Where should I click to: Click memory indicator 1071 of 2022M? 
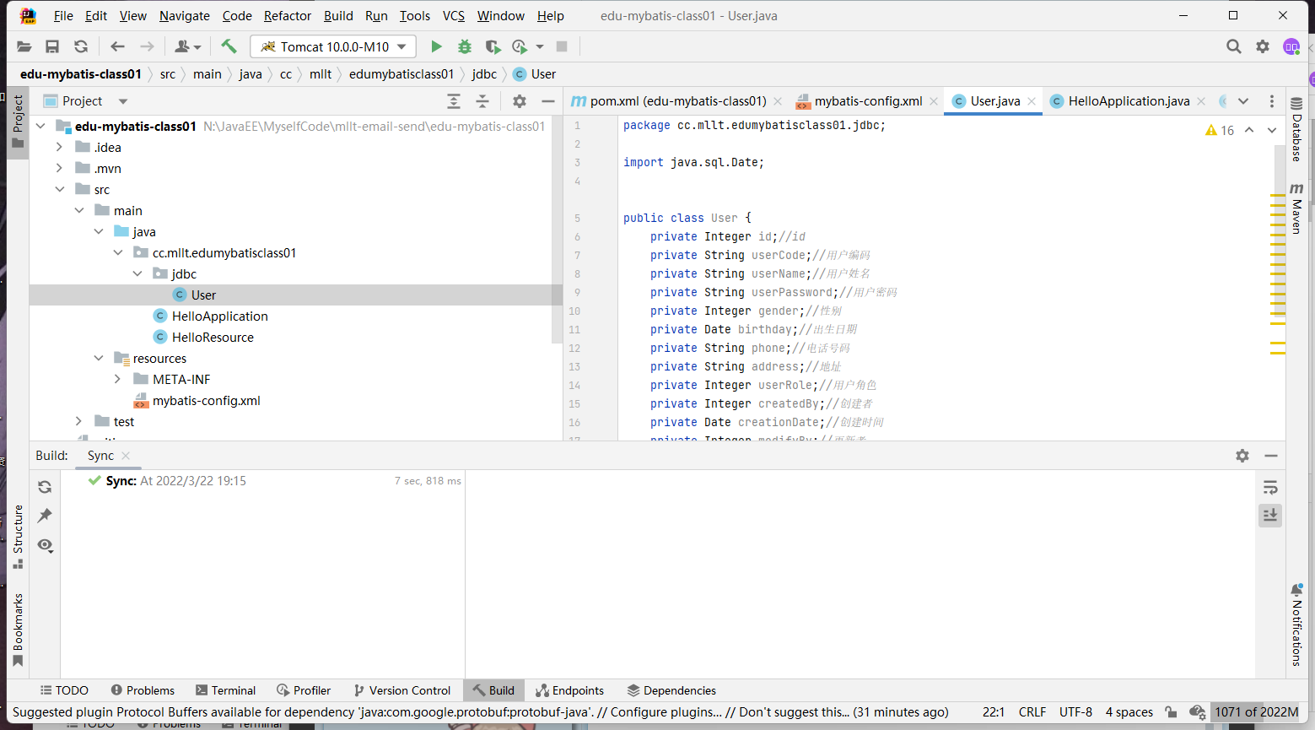[x=1257, y=712]
